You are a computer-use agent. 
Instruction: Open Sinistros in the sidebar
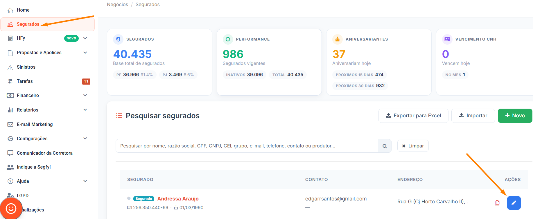(26, 67)
